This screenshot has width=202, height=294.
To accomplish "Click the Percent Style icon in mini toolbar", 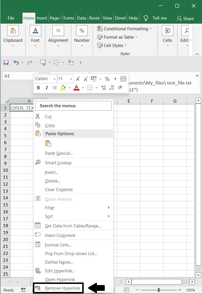I will coord(107,79).
